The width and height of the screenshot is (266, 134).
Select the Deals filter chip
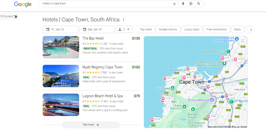[x=237, y=29]
